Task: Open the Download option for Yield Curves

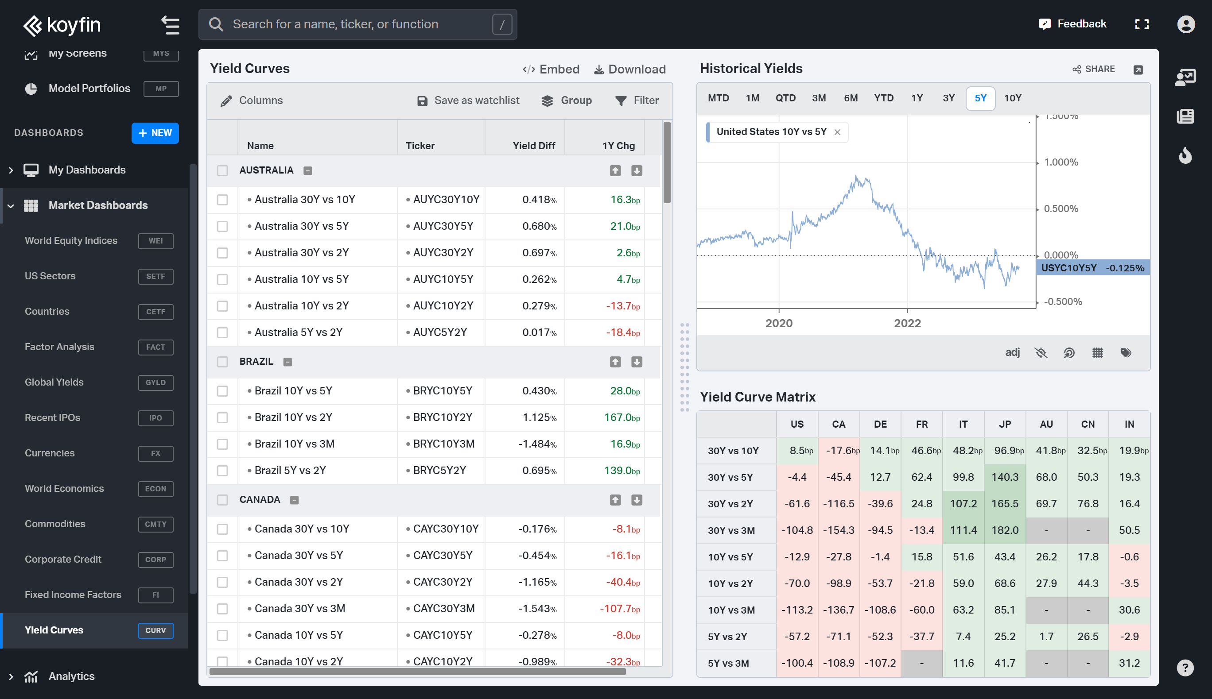Action: point(630,69)
